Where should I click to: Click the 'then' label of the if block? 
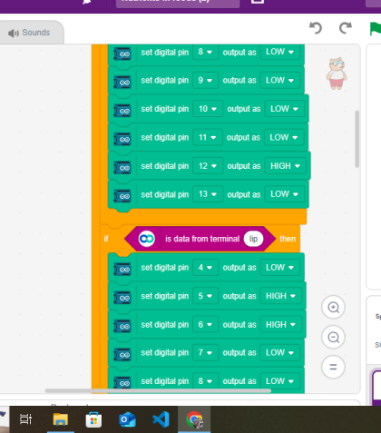click(x=288, y=239)
